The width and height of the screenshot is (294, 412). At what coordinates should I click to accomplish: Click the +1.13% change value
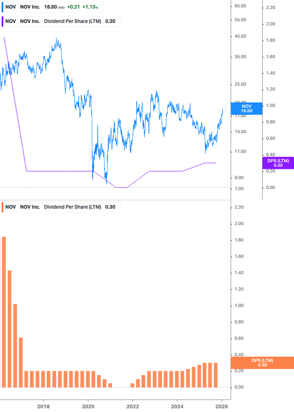[x=90, y=7]
